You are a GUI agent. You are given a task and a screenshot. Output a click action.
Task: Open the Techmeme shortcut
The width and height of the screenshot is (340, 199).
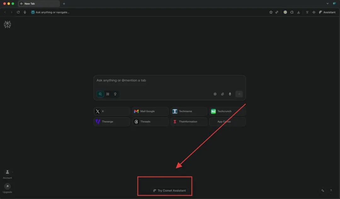189,111
